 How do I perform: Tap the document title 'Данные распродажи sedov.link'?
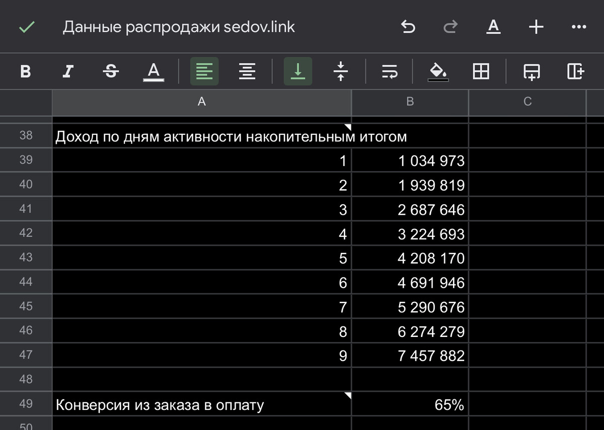pos(179,27)
